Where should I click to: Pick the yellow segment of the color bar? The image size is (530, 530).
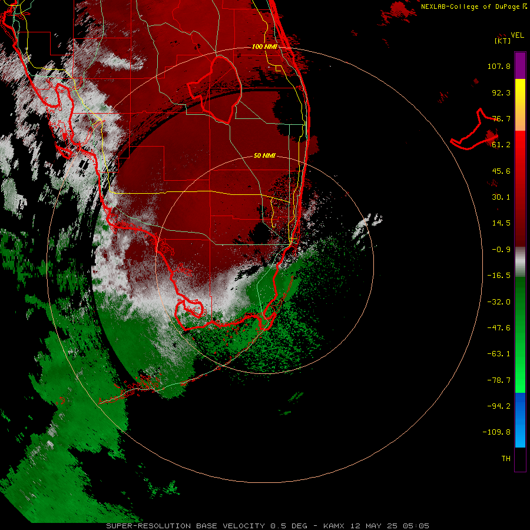click(x=520, y=104)
